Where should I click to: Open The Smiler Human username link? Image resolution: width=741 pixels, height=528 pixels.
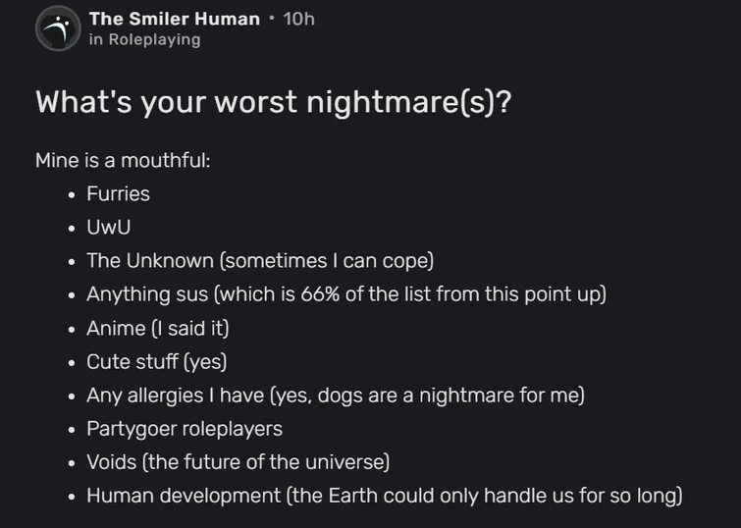(x=174, y=19)
